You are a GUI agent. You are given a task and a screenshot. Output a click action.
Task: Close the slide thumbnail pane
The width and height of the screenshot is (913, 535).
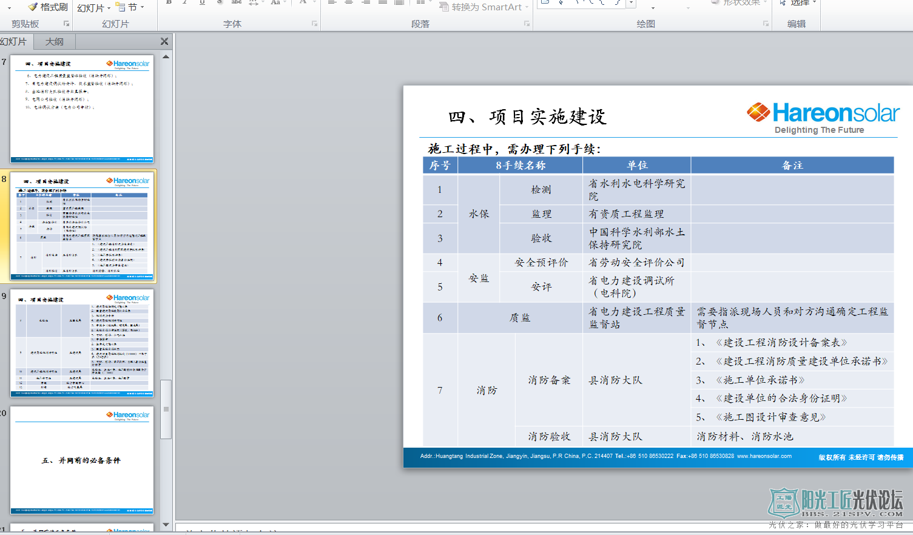[x=164, y=41]
